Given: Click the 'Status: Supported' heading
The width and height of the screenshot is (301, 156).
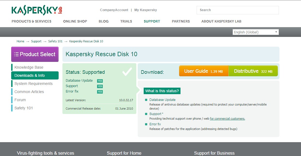Looking at the screenshot, I should point(85,72).
